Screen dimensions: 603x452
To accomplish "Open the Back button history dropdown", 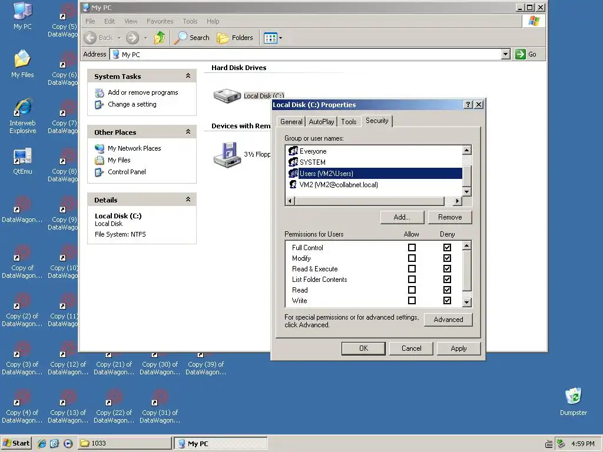I will (x=119, y=38).
